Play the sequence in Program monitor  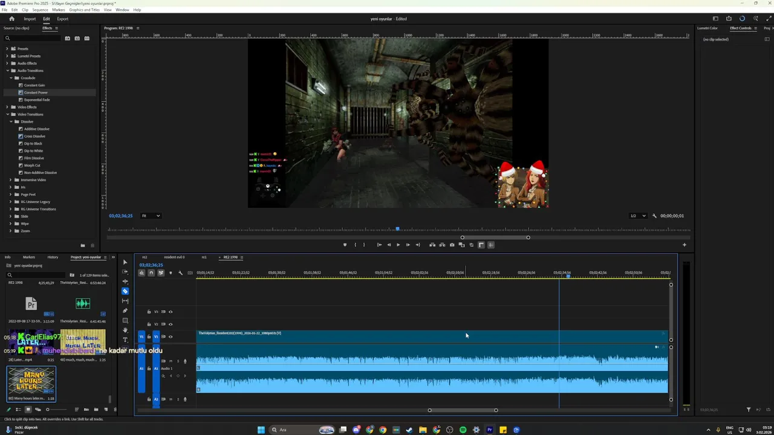click(x=398, y=245)
